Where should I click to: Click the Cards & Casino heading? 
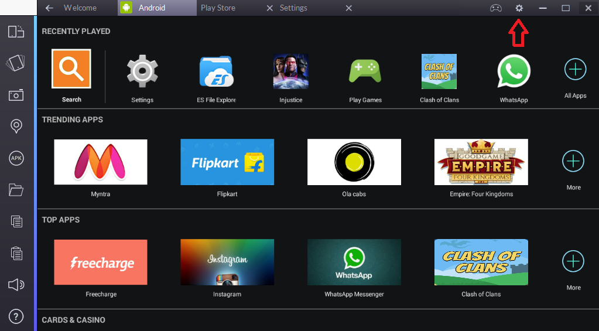(73, 320)
